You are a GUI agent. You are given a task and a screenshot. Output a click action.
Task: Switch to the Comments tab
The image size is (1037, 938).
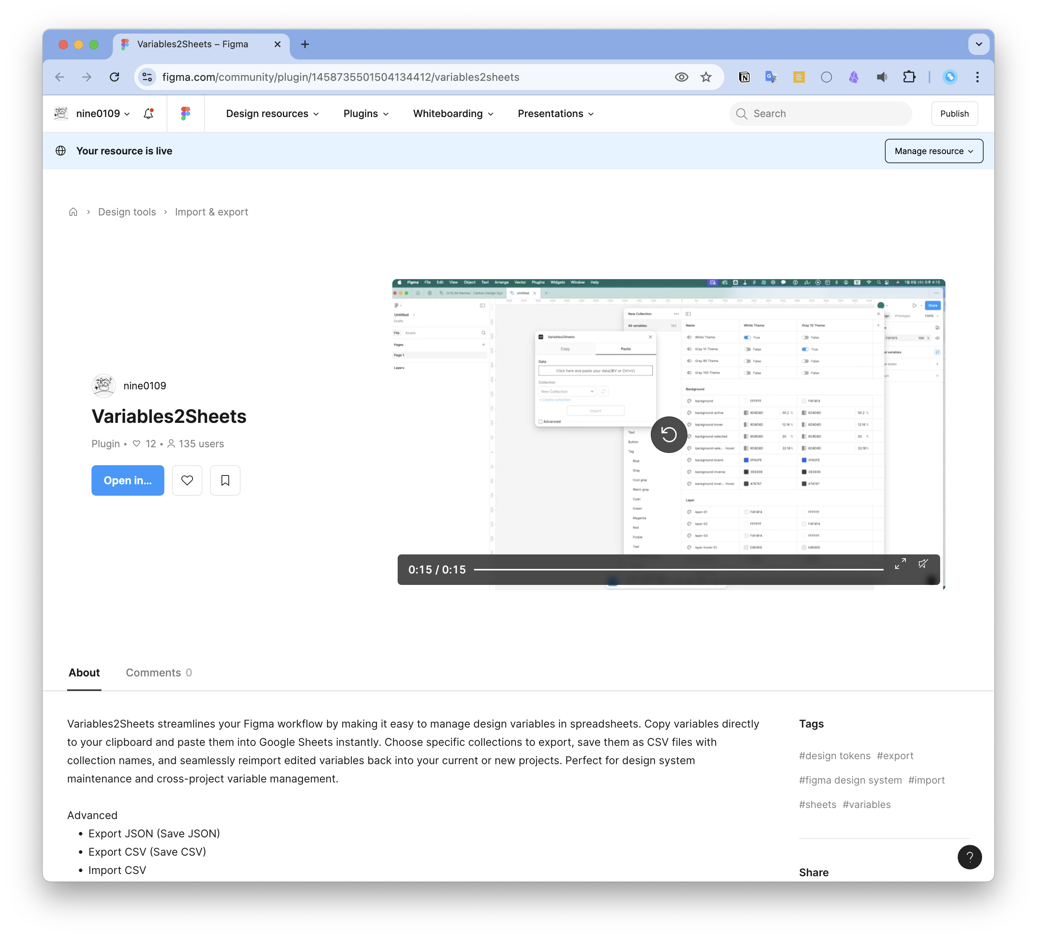pos(159,673)
